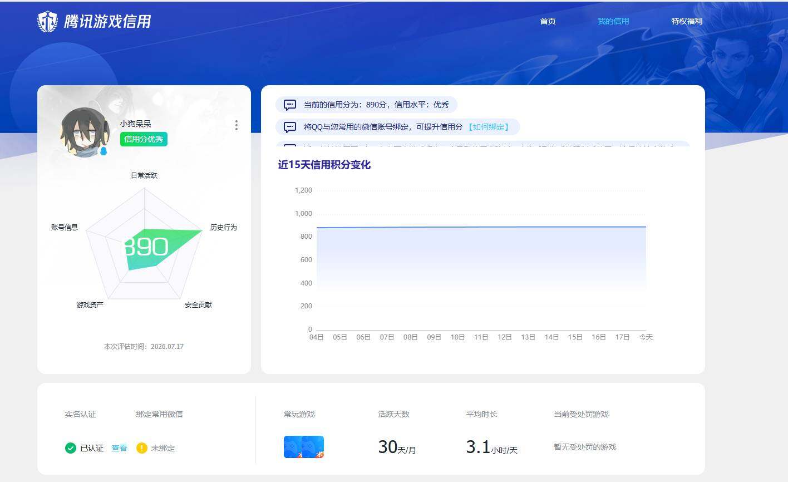Click the 1,200 y-axis value

tap(303, 190)
